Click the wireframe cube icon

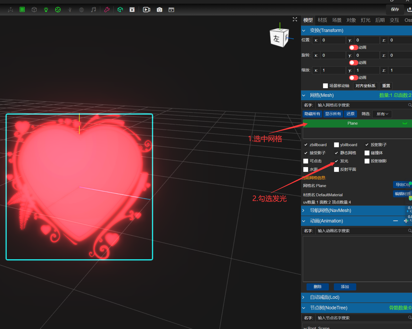pyautogui.click(x=34, y=10)
